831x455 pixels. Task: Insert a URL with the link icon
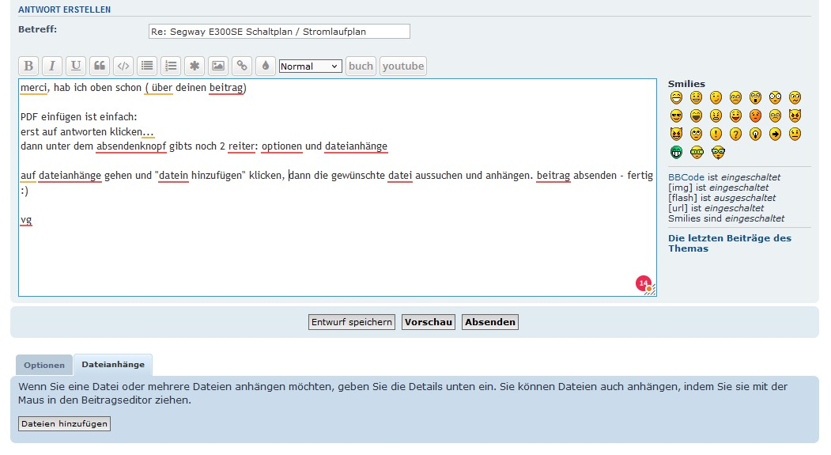click(x=242, y=66)
